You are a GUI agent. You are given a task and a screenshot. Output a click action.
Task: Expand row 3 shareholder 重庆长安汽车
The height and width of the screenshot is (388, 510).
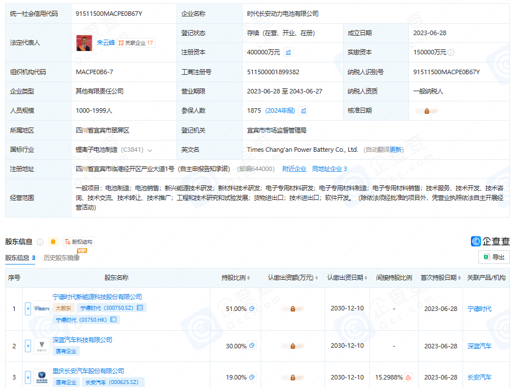coord(28,377)
